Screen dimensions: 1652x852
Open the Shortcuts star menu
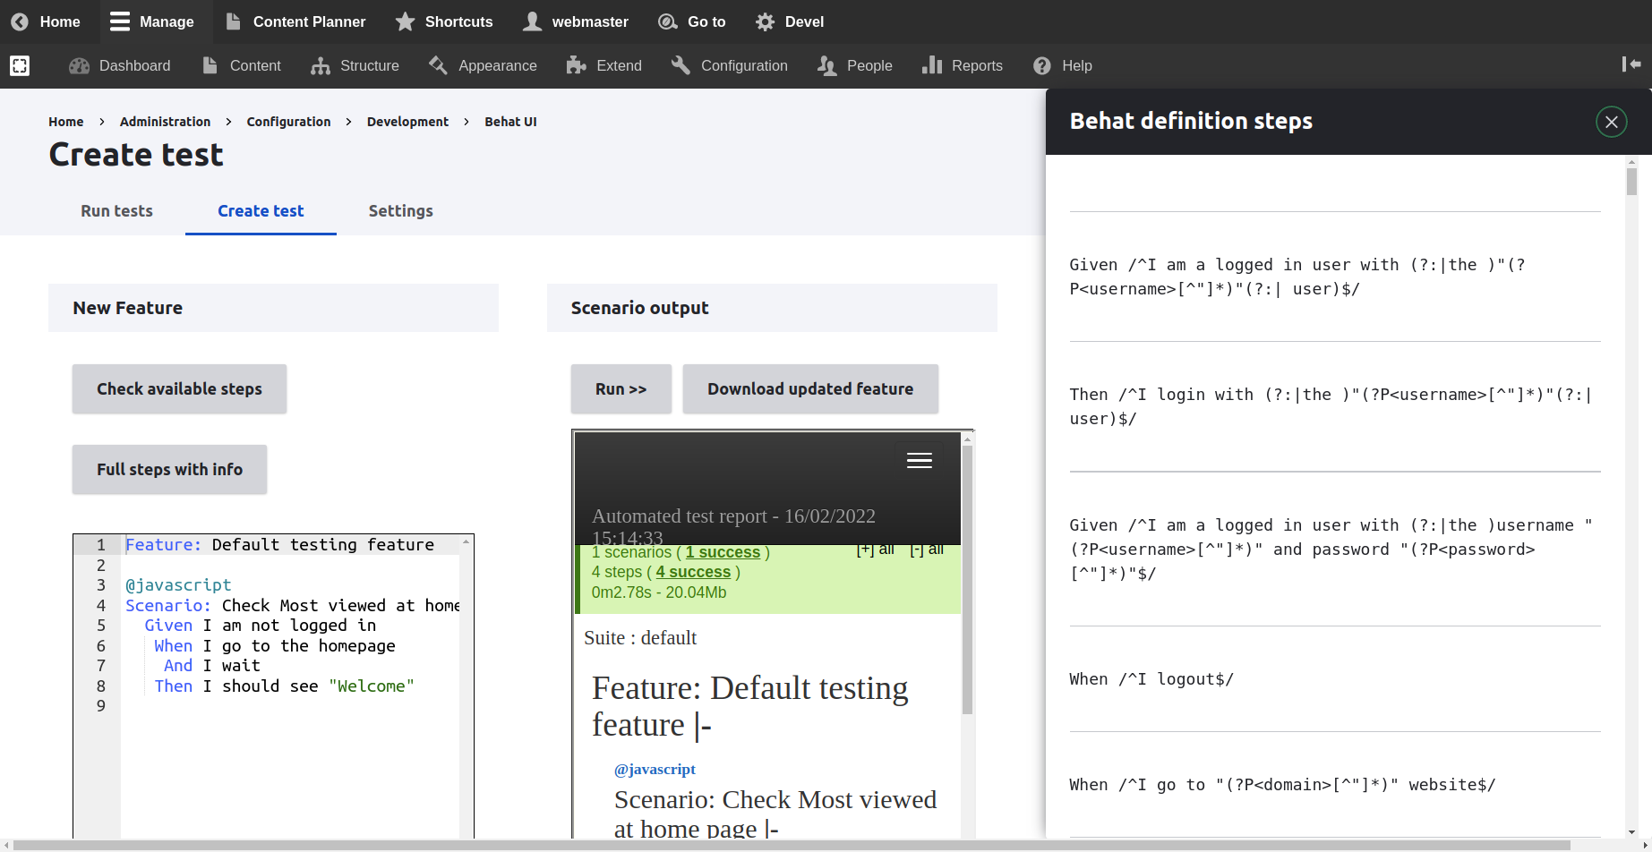444,21
